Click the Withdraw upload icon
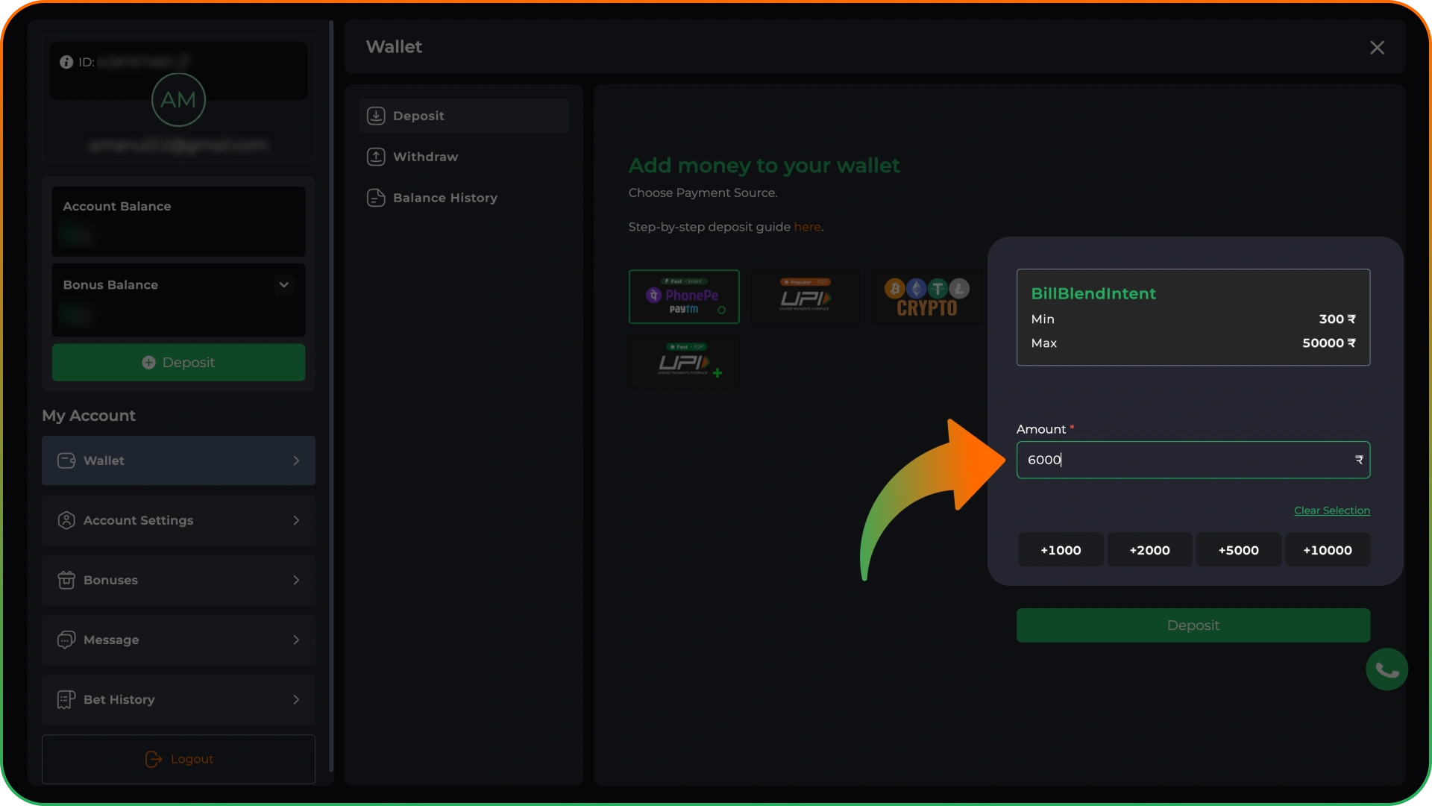This screenshot has height=806, width=1432. (376, 157)
